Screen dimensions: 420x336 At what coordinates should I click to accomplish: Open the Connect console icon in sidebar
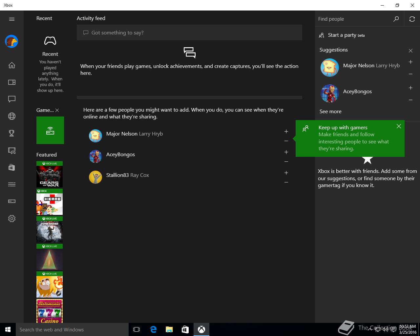tap(12, 201)
